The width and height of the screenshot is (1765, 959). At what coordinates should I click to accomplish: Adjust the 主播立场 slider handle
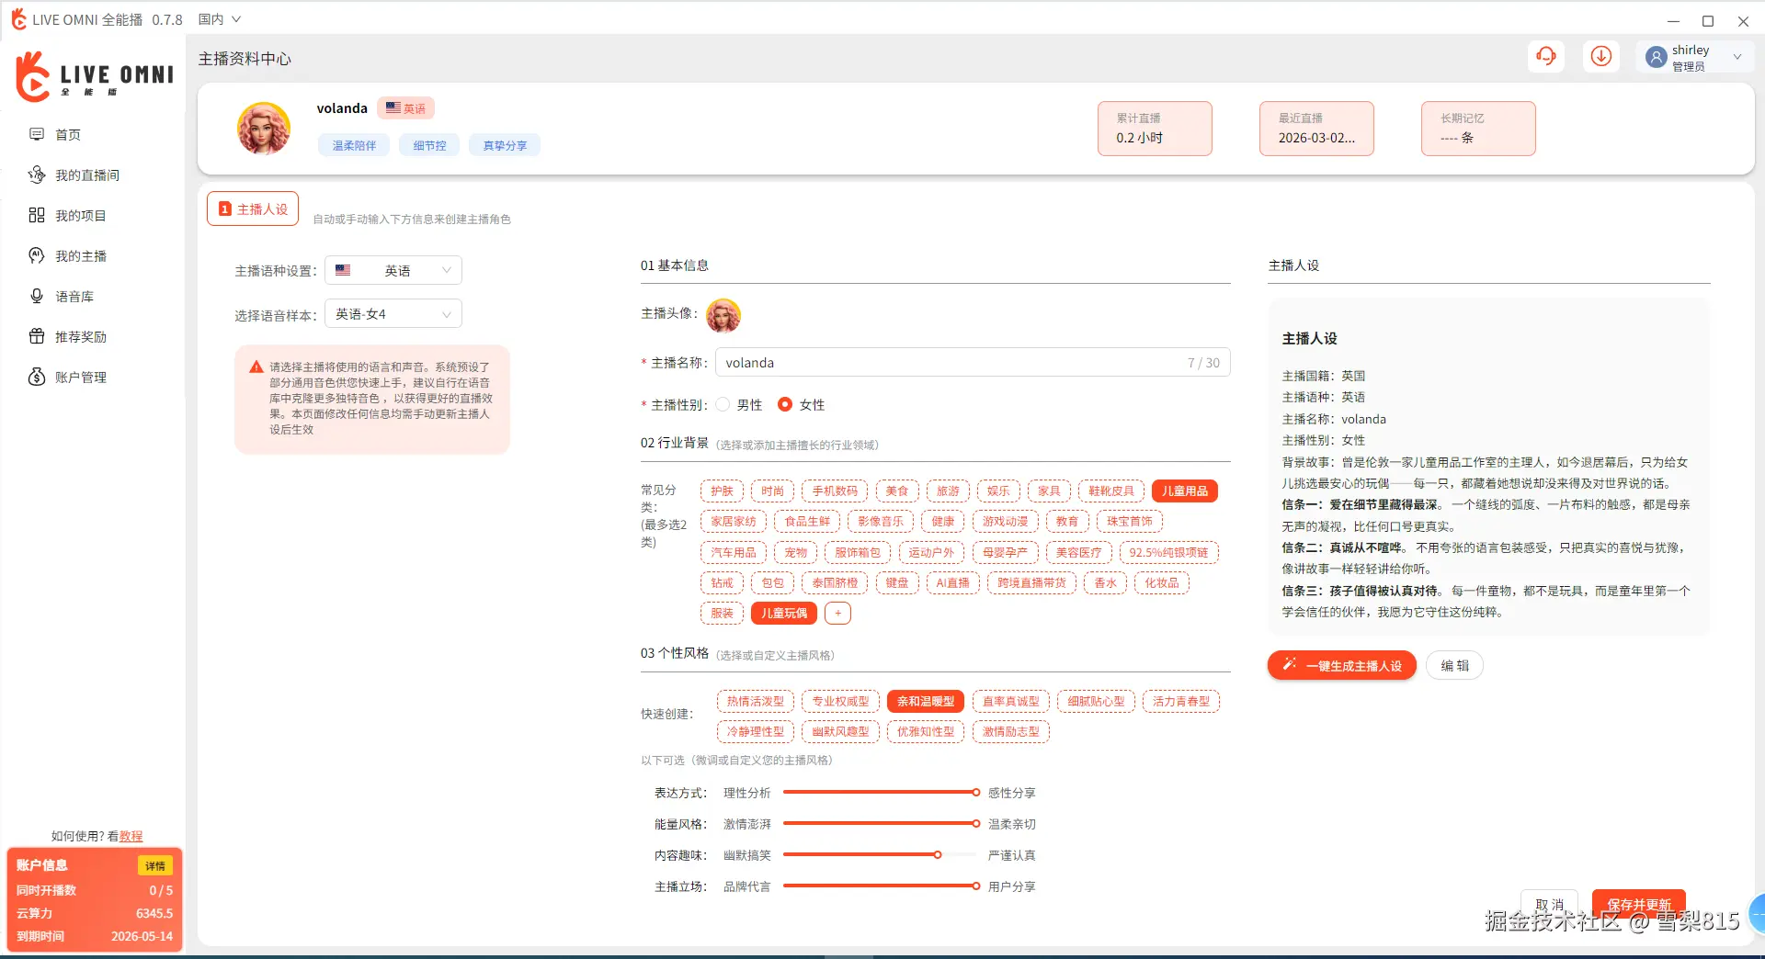[975, 886]
